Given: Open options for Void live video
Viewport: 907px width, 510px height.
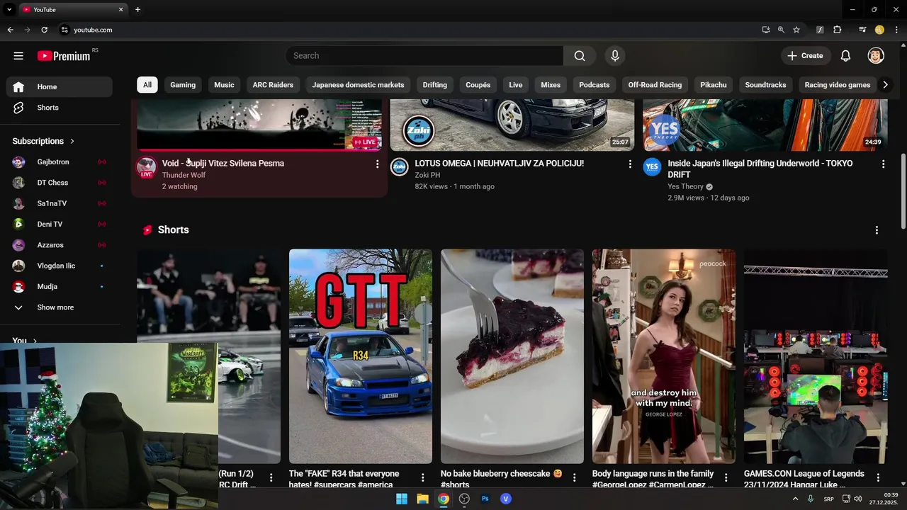Looking at the screenshot, I should click(x=377, y=164).
